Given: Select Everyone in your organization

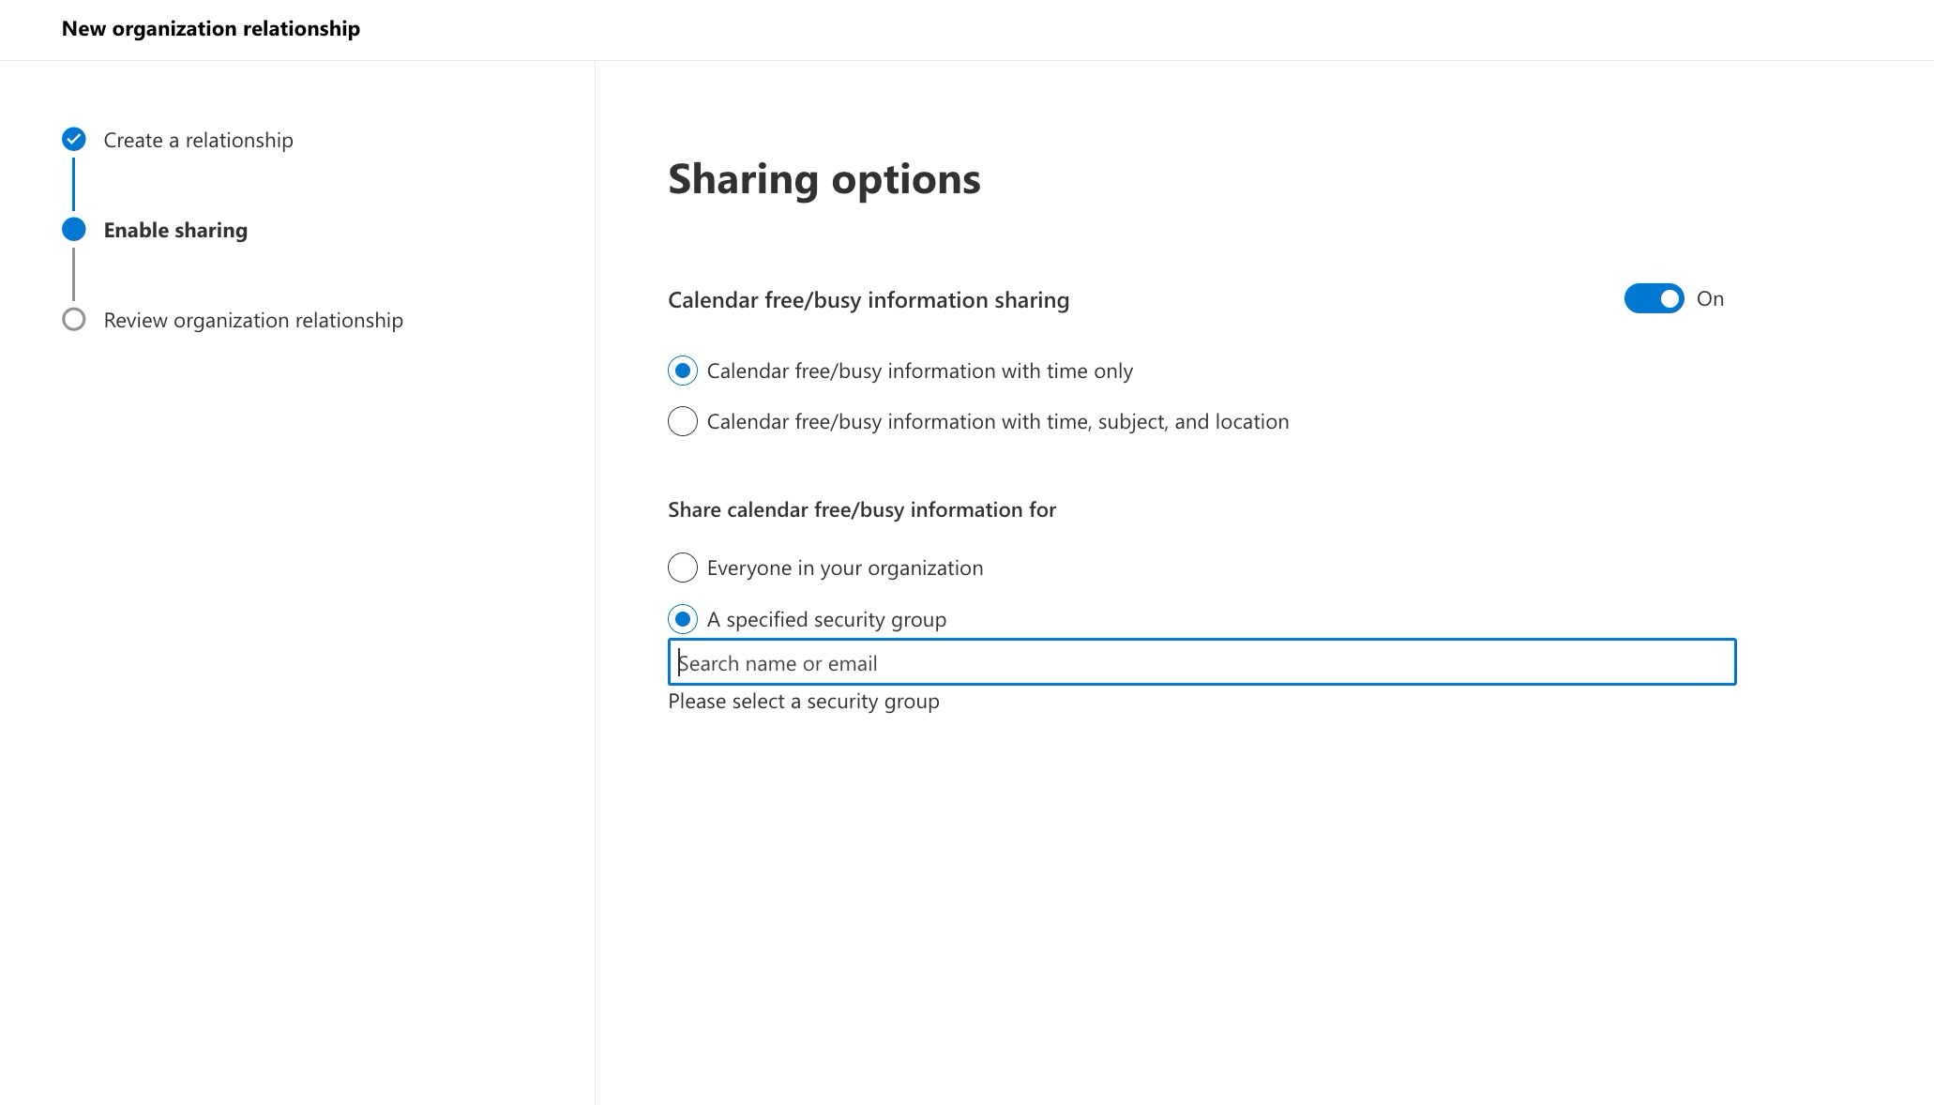Looking at the screenshot, I should click(682, 568).
